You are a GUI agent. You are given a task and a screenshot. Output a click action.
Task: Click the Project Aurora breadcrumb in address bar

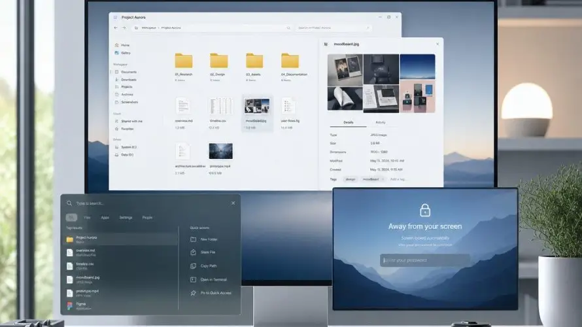click(x=171, y=28)
